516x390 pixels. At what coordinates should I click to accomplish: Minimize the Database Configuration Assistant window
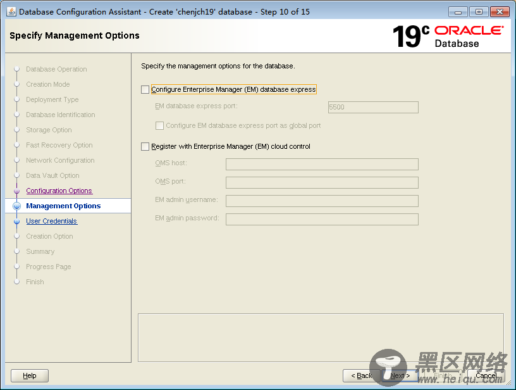[x=458, y=12]
